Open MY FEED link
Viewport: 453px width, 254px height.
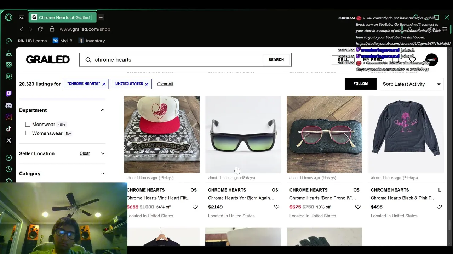(x=372, y=60)
